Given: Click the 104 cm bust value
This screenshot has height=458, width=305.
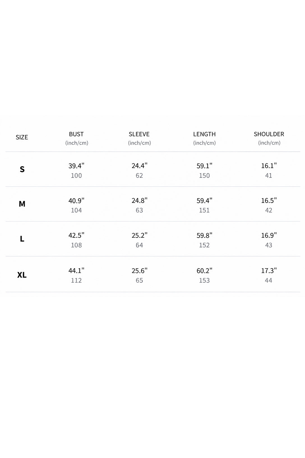Looking at the screenshot, I should 76,210.
